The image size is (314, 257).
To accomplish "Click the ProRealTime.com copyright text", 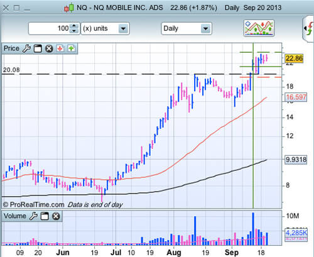I will point(33,204).
